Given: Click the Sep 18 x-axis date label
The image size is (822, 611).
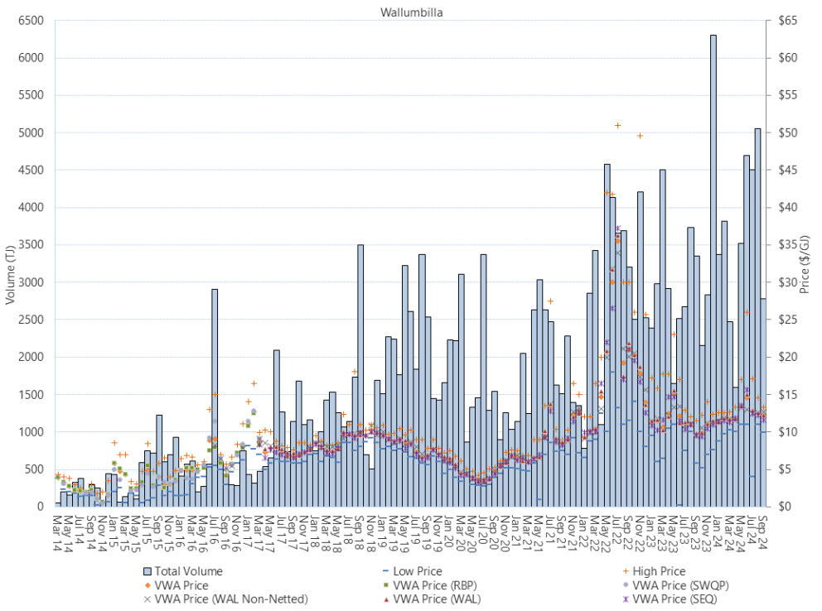Looking at the screenshot, I should pos(360,533).
